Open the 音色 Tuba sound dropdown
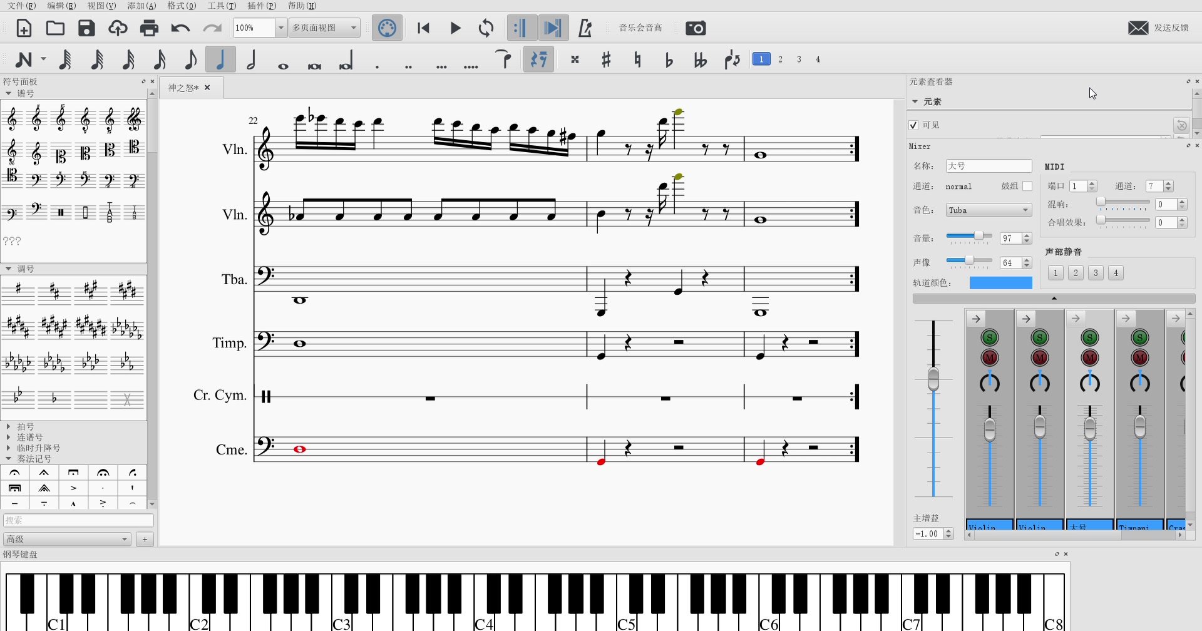 click(x=989, y=210)
